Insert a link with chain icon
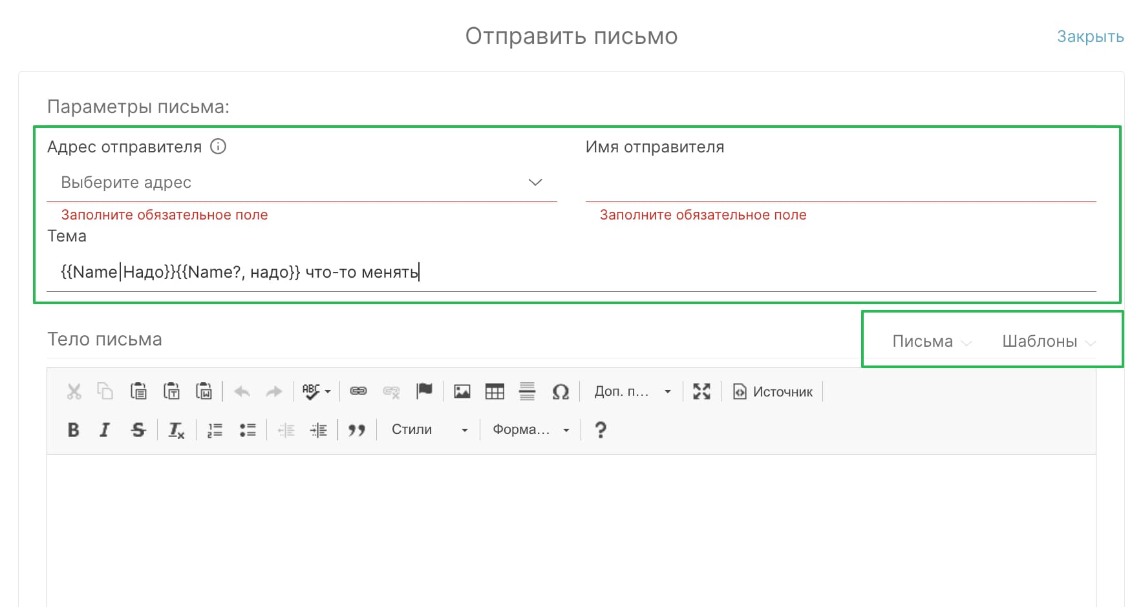This screenshot has width=1143, height=607. 358,391
